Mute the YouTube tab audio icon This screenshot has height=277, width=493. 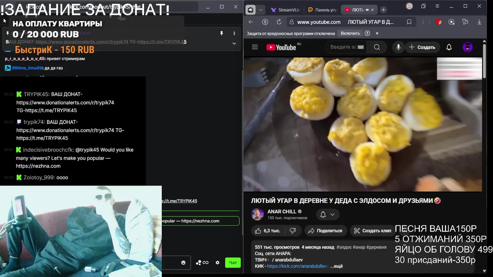click(367, 10)
